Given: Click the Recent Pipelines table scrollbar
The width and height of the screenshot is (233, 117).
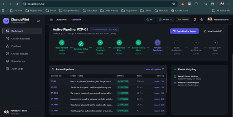Looking at the screenshot, I should pyautogui.click(x=166, y=83).
